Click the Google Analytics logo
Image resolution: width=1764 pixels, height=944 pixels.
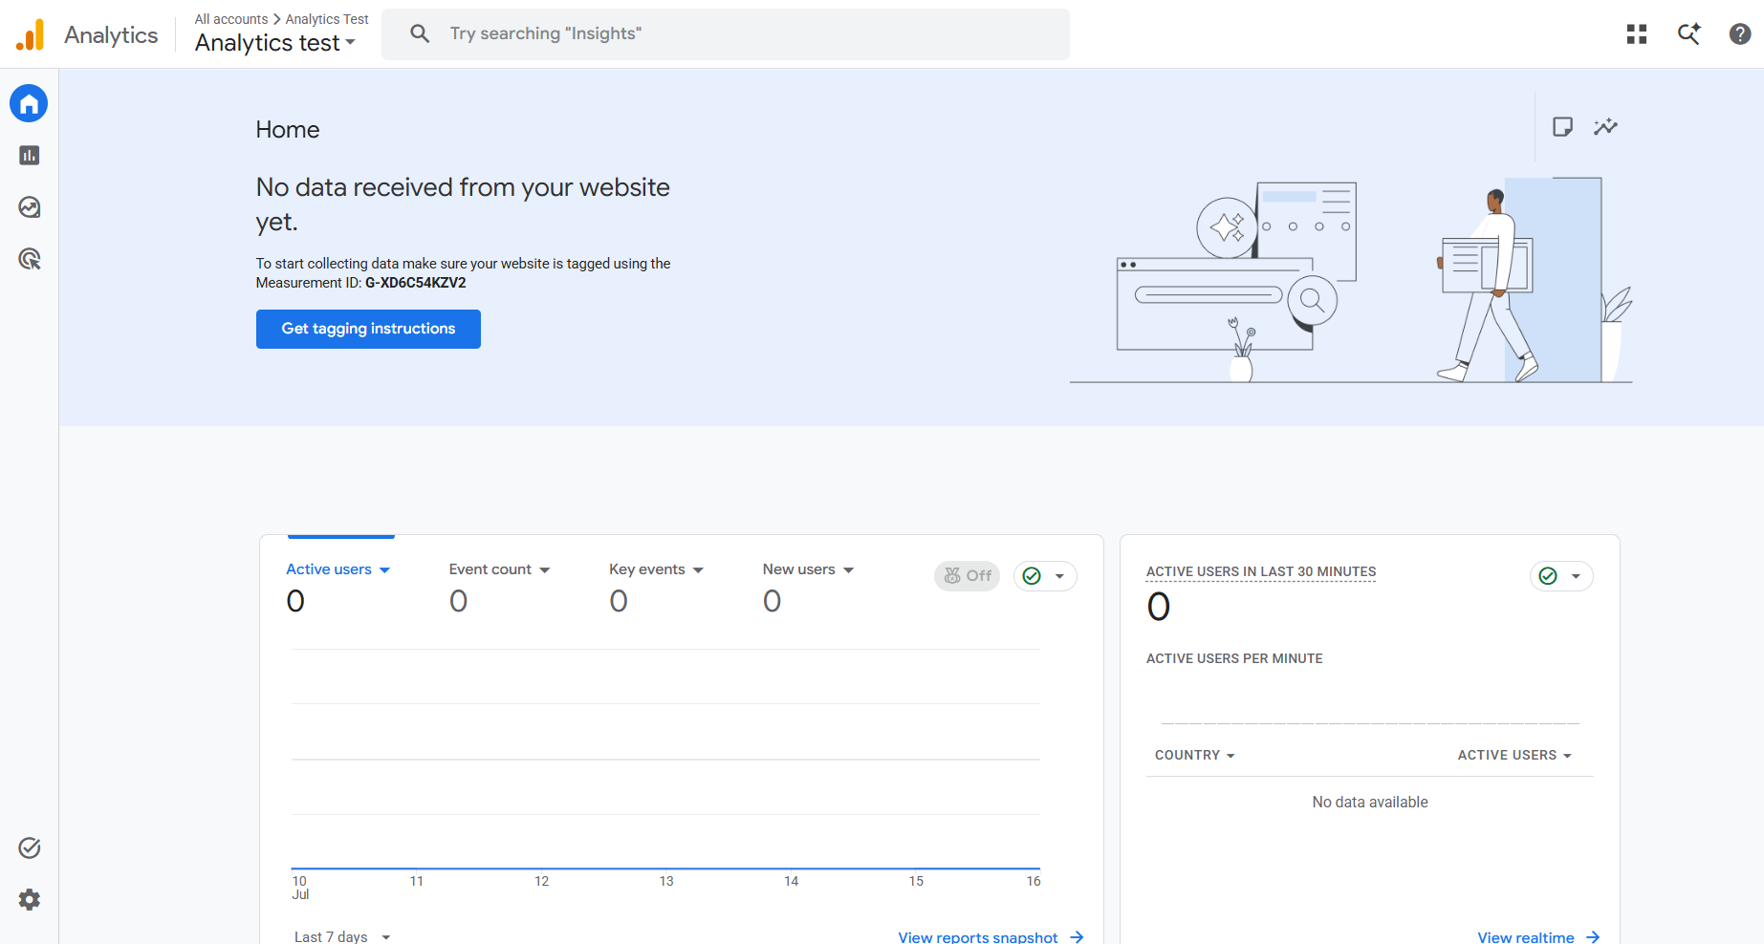click(x=31, y=34)
